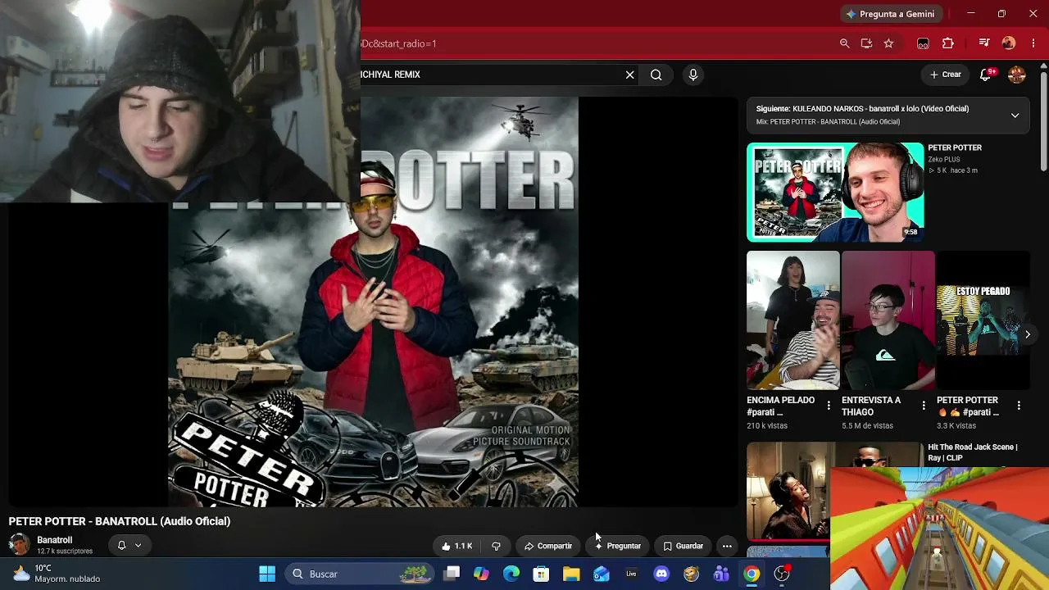The height and width of the screenshot is (590, 1049).
Task: Dislike the video with thumbs-down
Action: [496, 547]
